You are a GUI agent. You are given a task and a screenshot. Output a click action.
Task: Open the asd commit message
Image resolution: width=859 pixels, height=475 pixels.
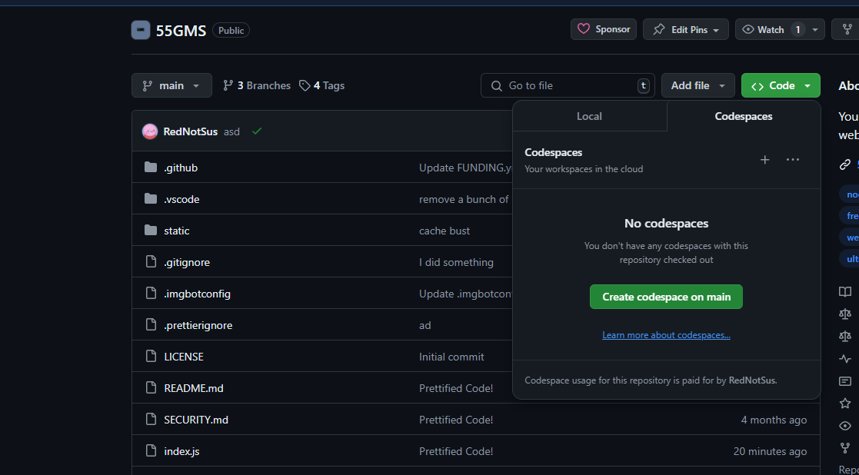(231, 132)
